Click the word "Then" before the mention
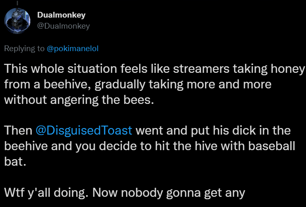The image size is (306, 207). (18, 130)
